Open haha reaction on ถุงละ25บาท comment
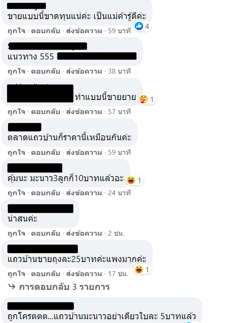Viewport: 233px width, 323px height. tap(142, 270)
